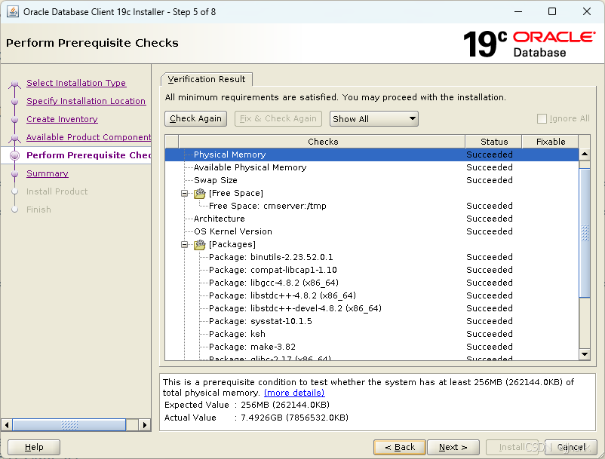The width and height of the screenshot is (605, 459).
Task: Collapse the [Packages] tree node
Action: pos(185,244)
